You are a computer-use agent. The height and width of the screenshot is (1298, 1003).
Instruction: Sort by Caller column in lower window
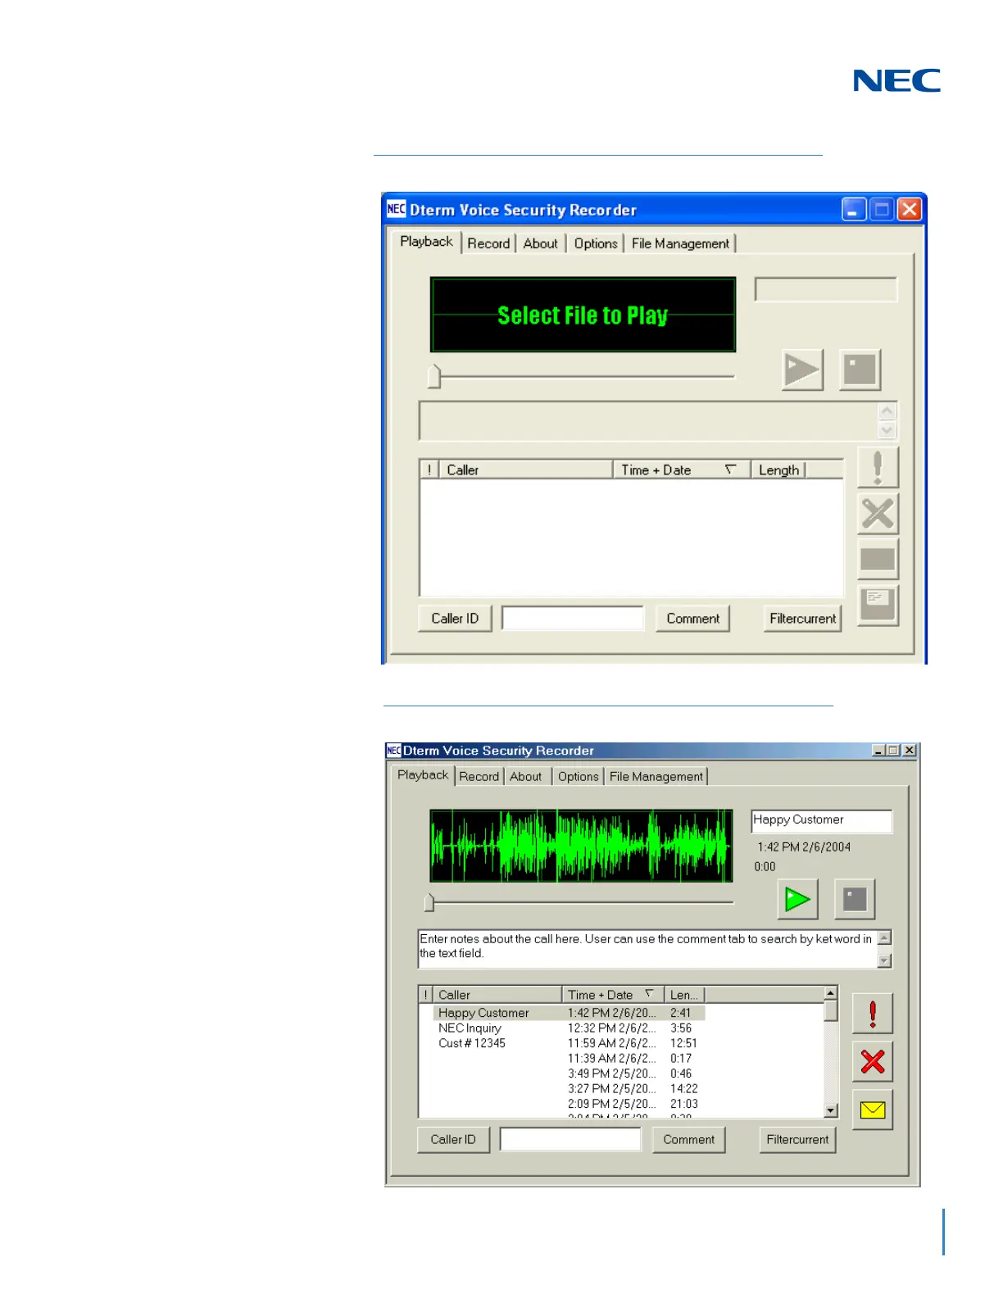pos(497,995)
